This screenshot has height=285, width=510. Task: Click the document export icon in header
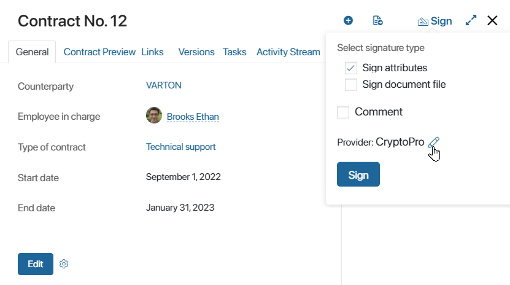pyautogui.click(x=377, y=20)
